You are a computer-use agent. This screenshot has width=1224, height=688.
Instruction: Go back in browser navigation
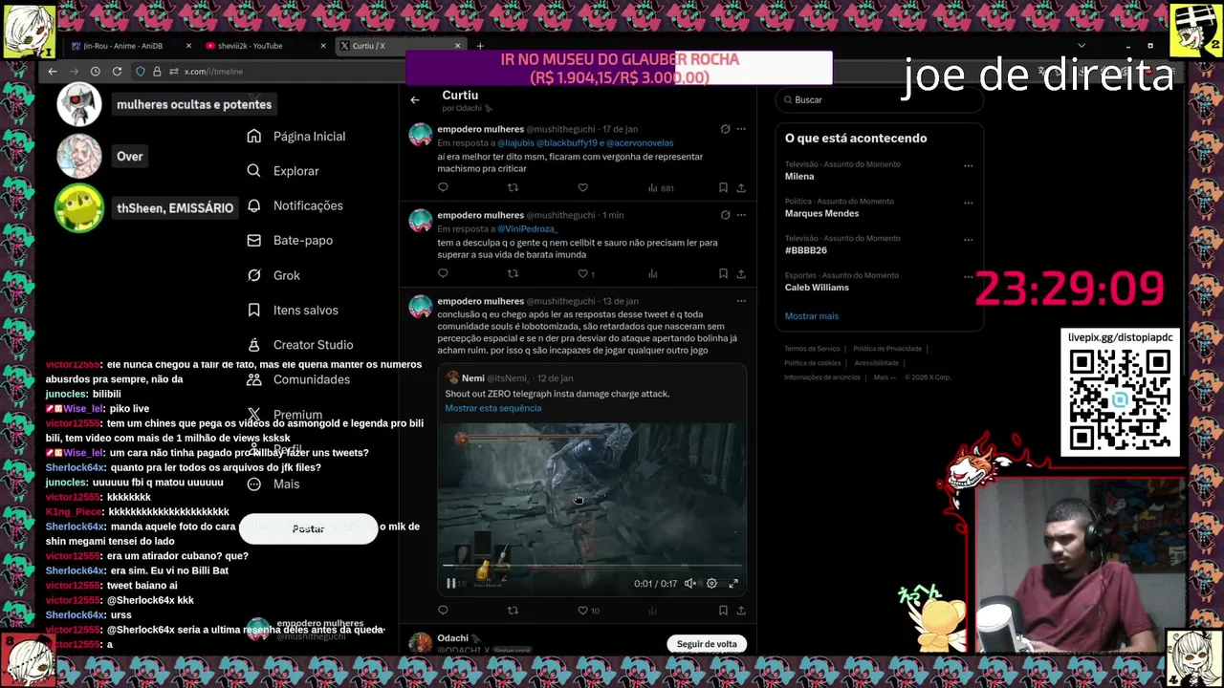coord(53,72)
